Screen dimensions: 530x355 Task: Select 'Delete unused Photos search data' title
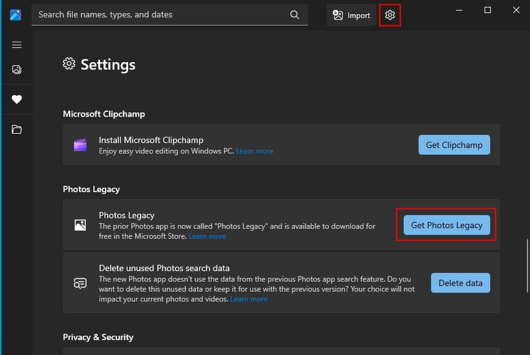tap(164, 268)
